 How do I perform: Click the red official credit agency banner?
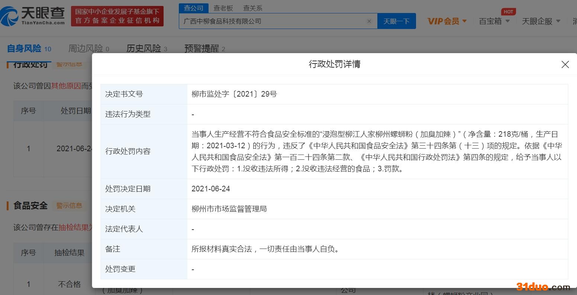click(x=117, y=16)
